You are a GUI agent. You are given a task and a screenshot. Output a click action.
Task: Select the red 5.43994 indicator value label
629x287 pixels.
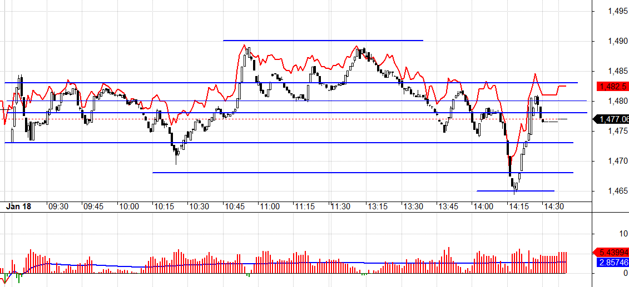coord(613,252)
